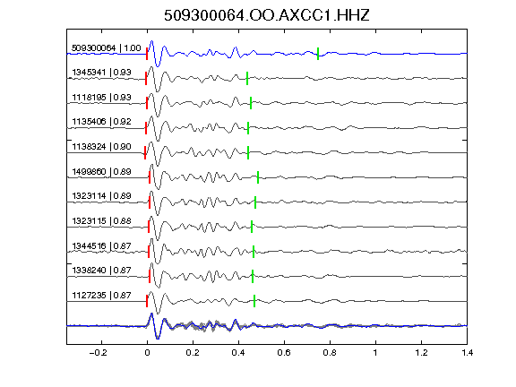The image size is (516, 387).
Task: Select the green marker on trace 1345341
Action: [x=247, y=78]
